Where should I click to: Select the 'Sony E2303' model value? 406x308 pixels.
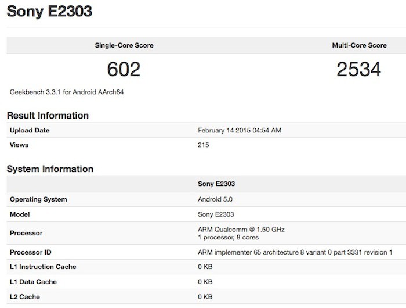click(x=216, y=214)
